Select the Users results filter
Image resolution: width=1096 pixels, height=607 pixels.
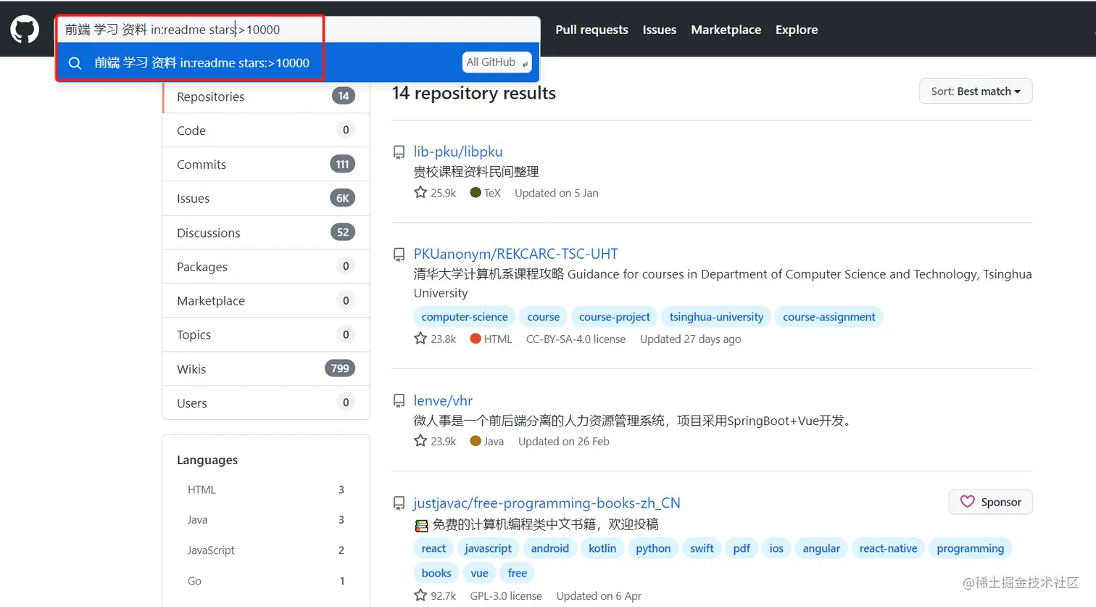266,403
